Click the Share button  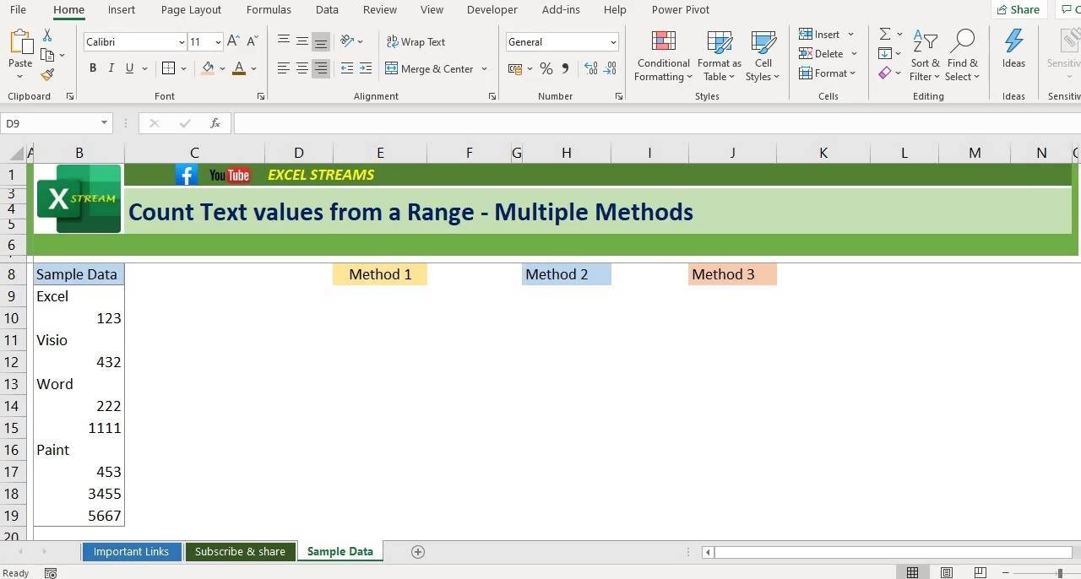pyautogui.click(x=1019, y=9)
